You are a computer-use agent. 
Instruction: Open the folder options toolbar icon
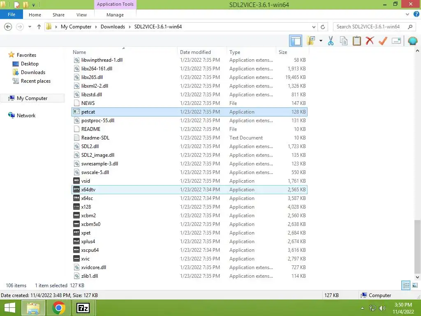[311, 41]
